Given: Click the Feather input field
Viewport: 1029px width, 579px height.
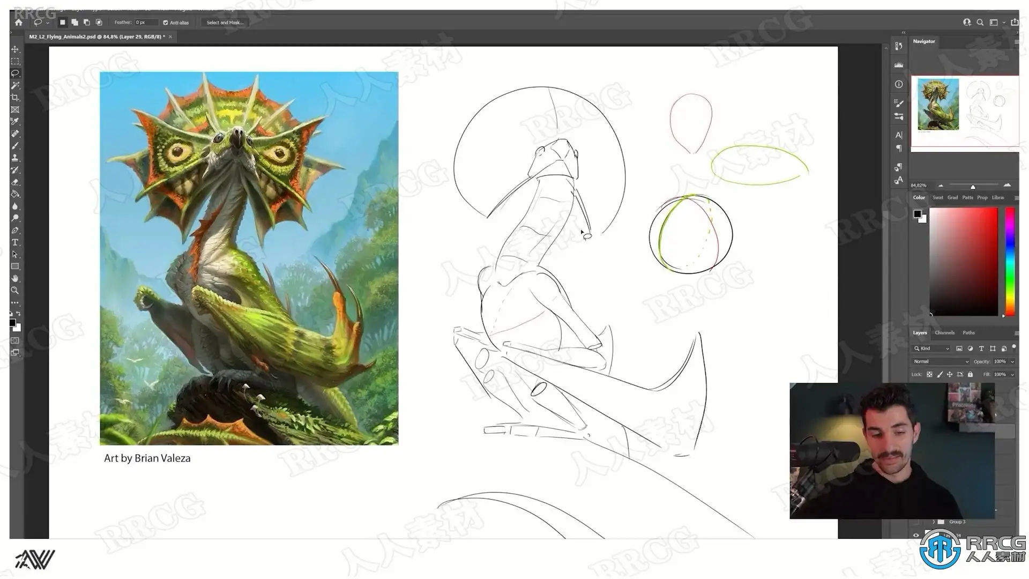Looking at the screenshot, I should click(x=146, y=23).
